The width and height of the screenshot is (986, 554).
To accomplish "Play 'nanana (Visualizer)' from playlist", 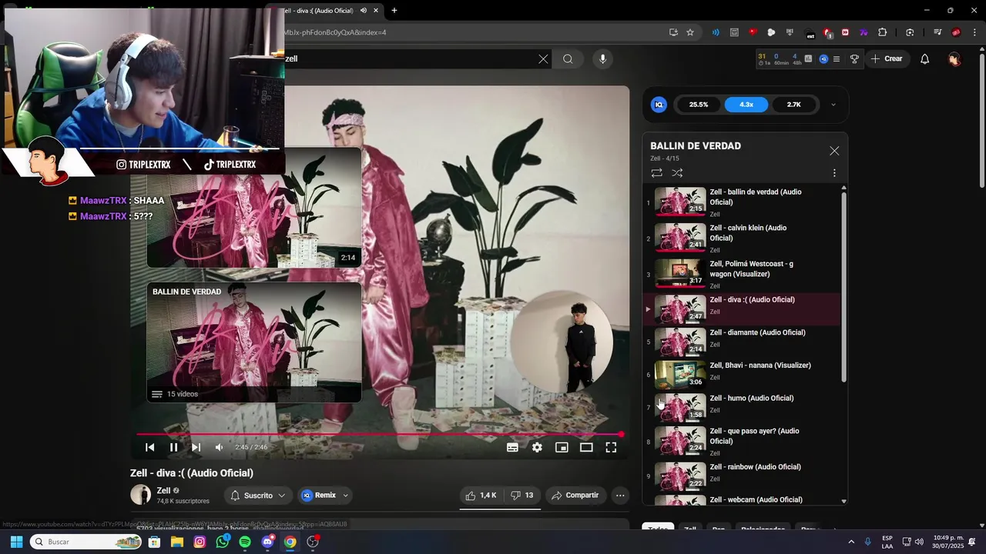I will 741,375.
